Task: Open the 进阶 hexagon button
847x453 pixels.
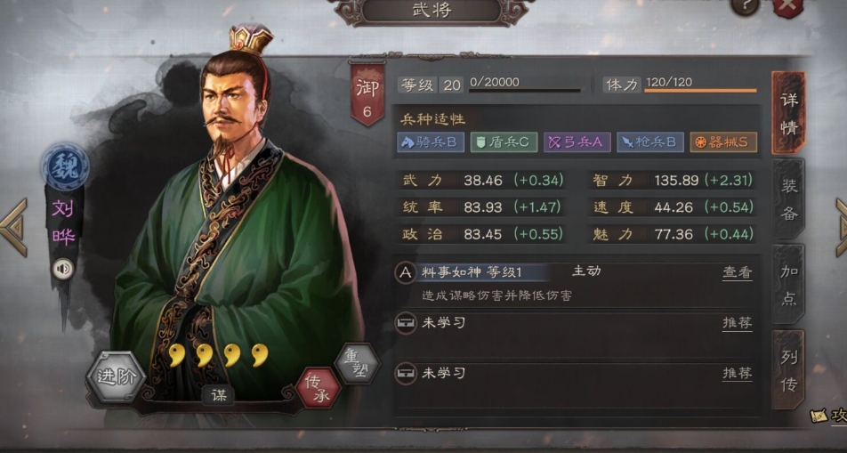Action: coord(117,376)
